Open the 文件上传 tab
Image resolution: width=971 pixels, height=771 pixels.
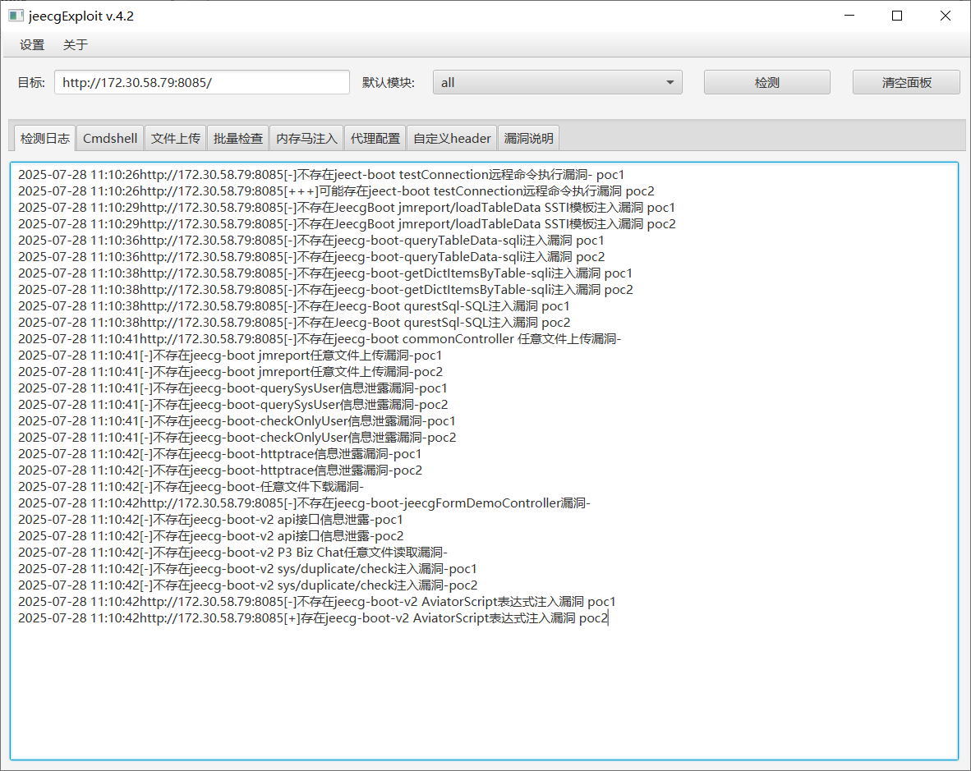pos(176,138)
